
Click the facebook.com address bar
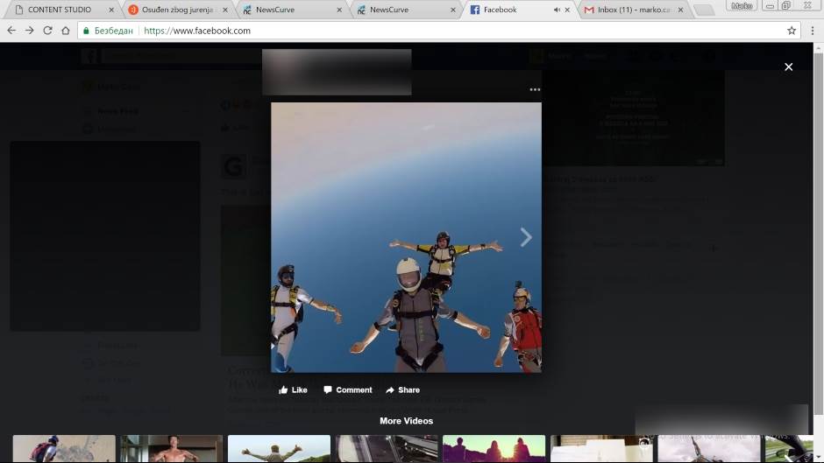[438, 31]
